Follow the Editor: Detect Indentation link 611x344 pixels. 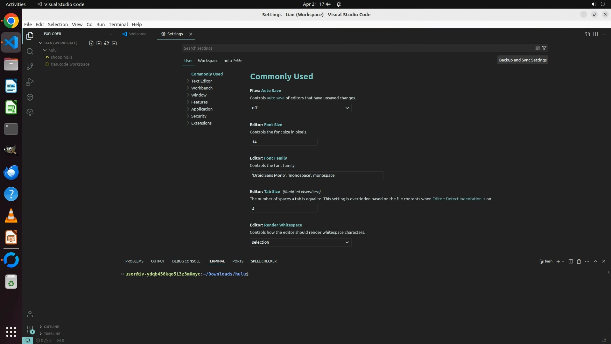457,199
